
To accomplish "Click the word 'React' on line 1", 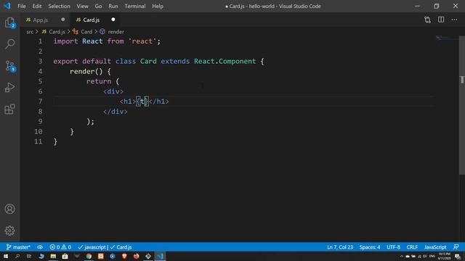I will (x=92, y=41).
